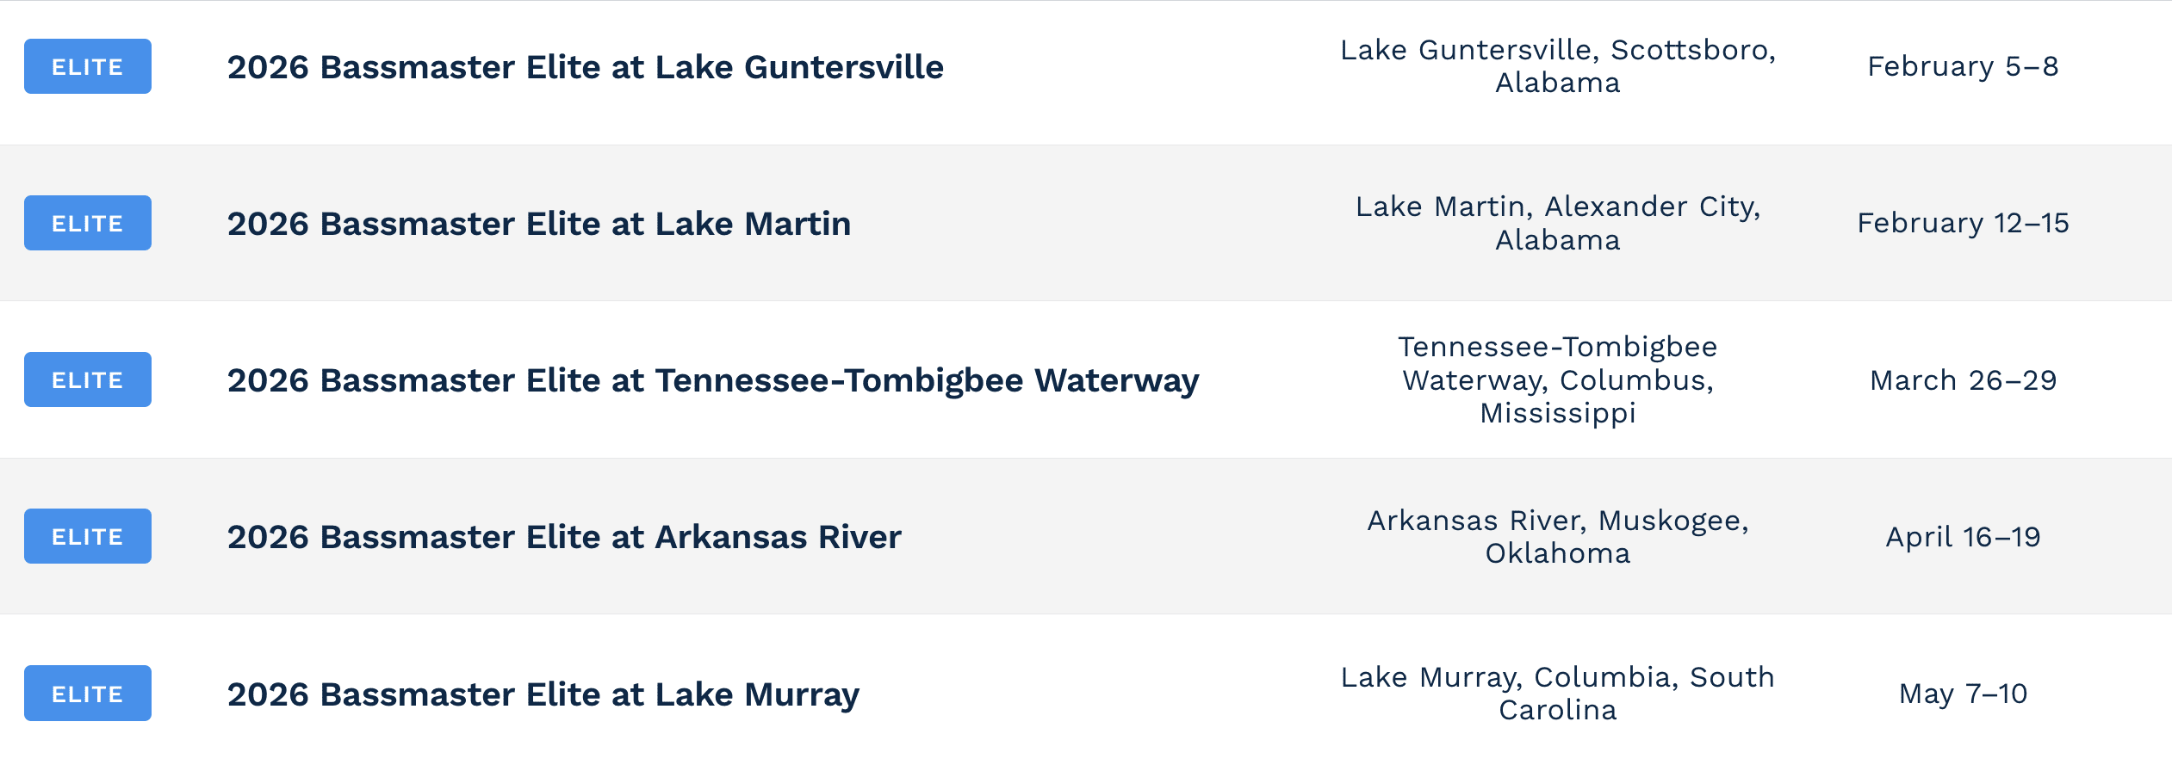2172x771 pixels.
Task: Open the Tennessee-Tombigbee Waterway tournament title
Action: (x=712, y=380)
